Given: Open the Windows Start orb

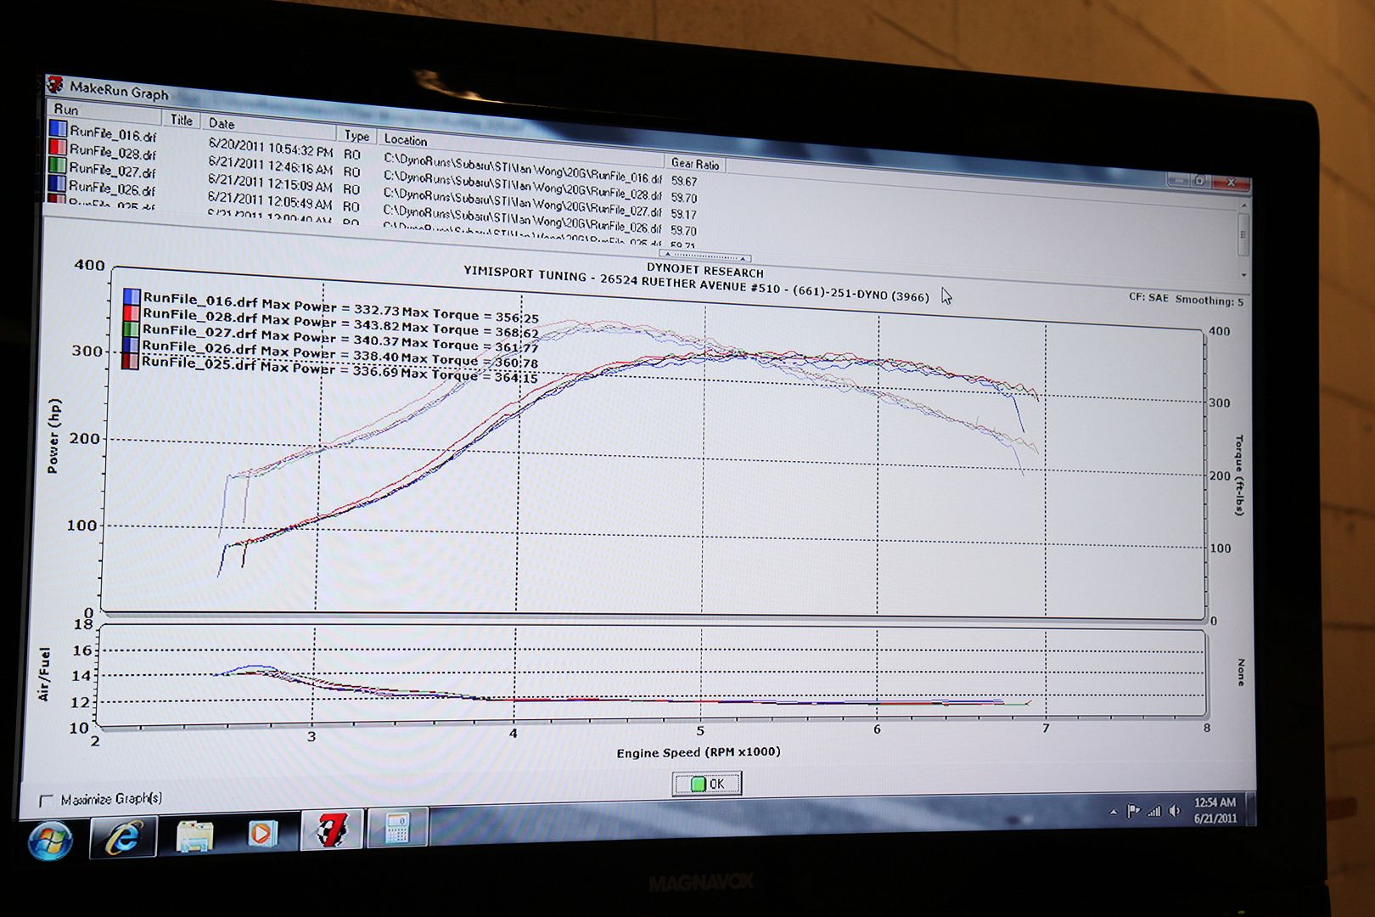Looking at the screenshot, I should point(49,841).
